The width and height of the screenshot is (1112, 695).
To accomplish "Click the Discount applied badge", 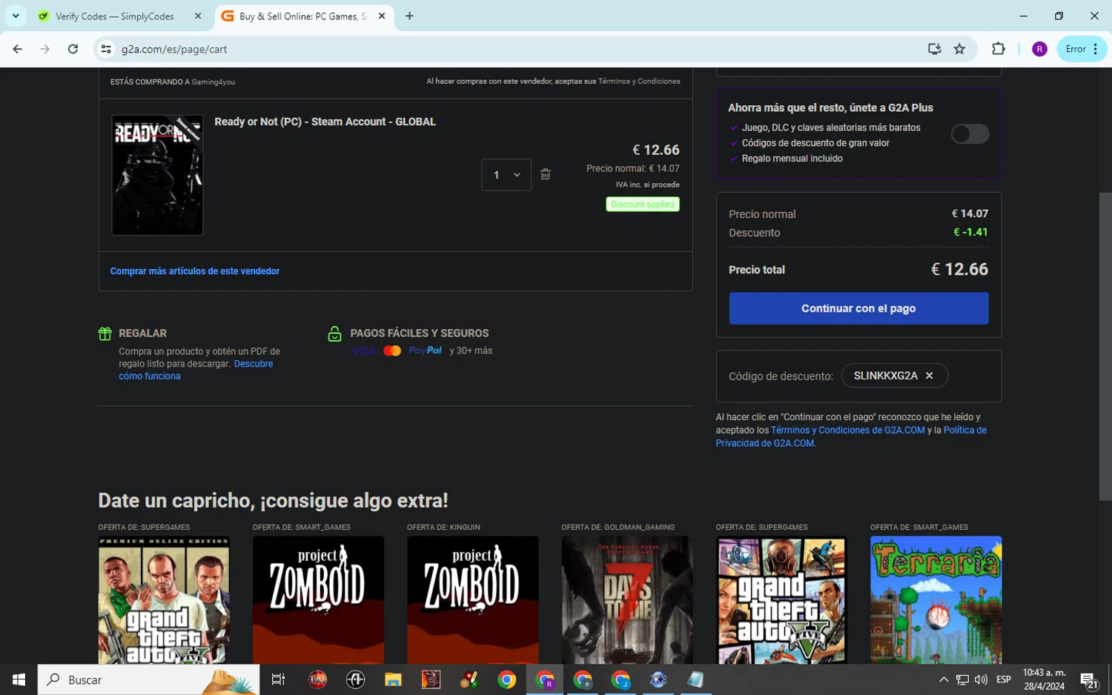I will click(x=643, y=204).
